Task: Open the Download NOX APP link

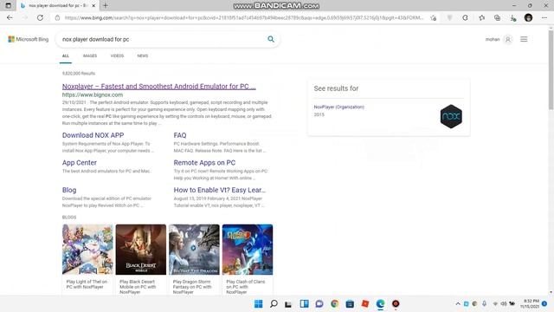Action: click(x=93, y=135)
